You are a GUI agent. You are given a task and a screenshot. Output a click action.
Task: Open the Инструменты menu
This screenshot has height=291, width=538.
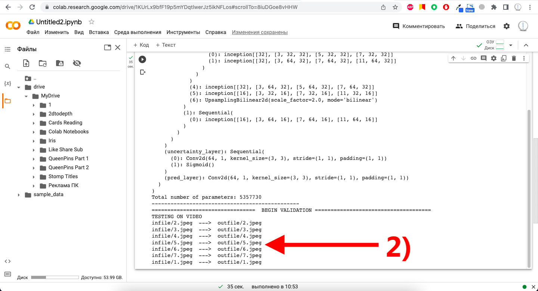pyautogui.click(x=183, y=32)
